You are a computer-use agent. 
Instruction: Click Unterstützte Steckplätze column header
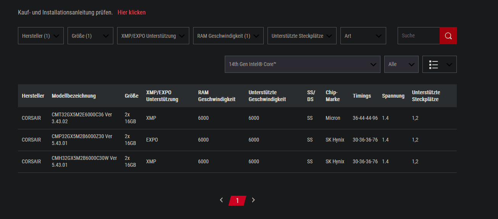426,96
